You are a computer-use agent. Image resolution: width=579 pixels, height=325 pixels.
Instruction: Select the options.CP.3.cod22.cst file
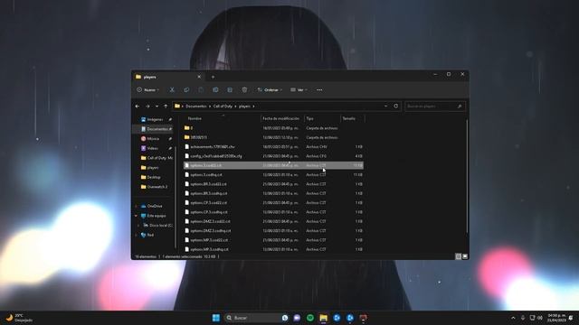coord(273,202)
